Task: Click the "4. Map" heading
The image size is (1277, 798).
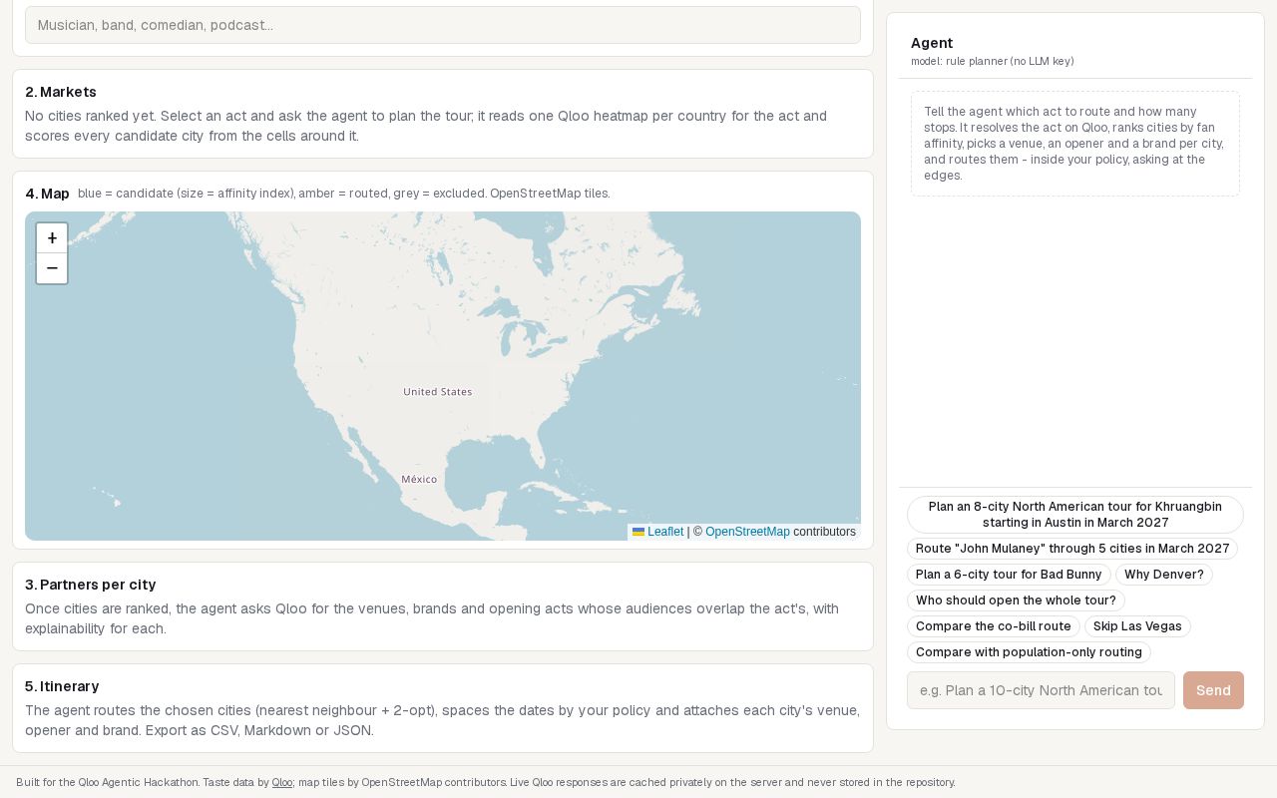Action: click(47, 194)
